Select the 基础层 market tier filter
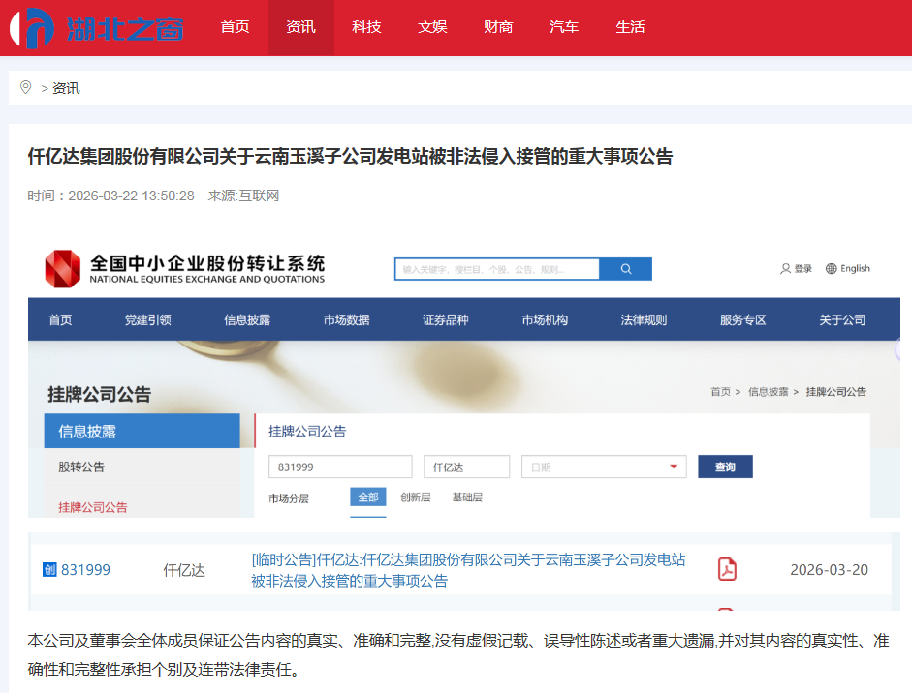 (x=467, y=497)
